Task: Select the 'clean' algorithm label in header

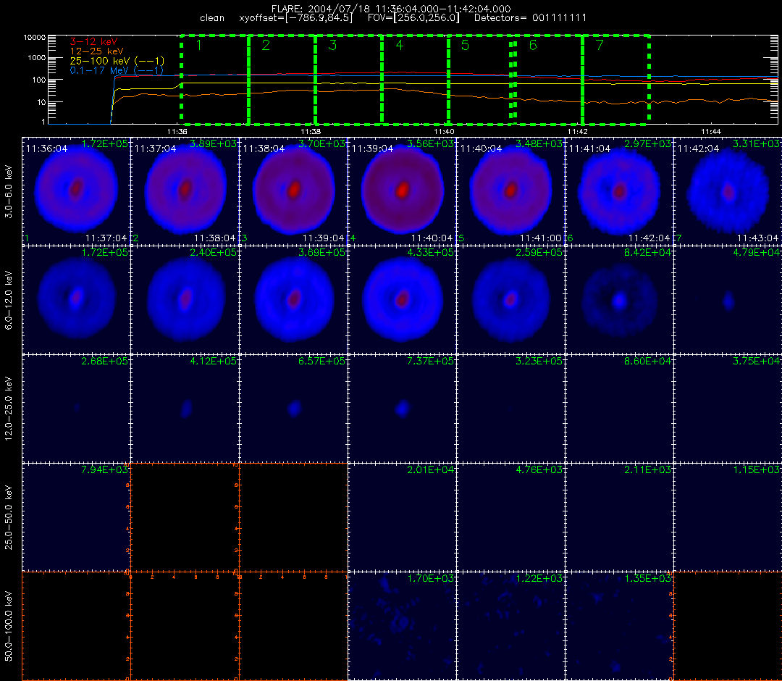Action: click(212, 18)
